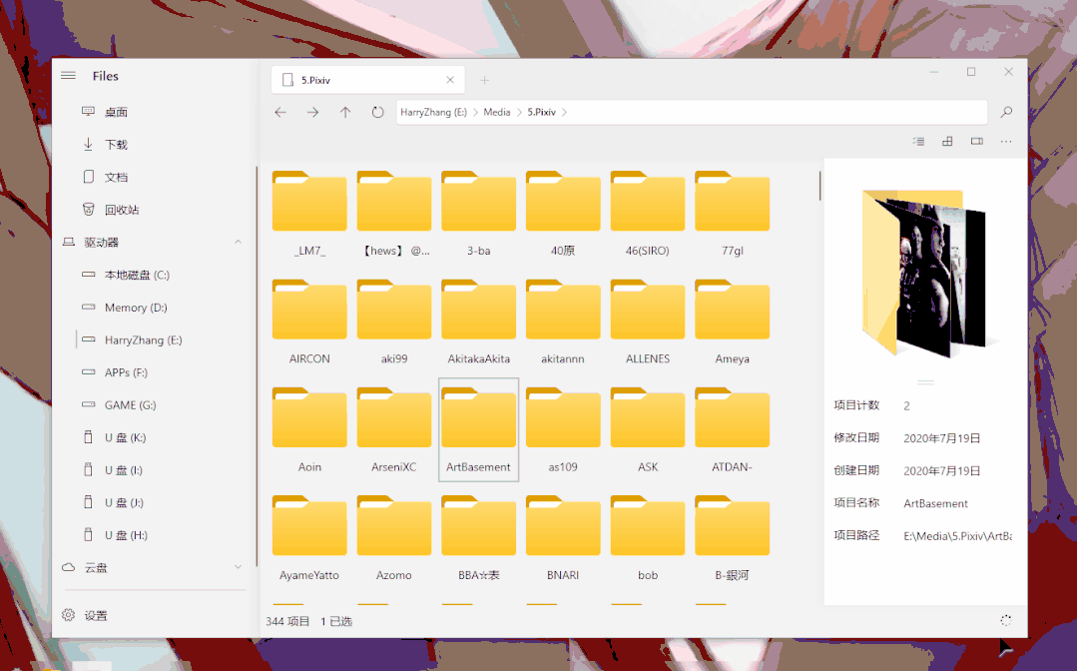Select the 5.Pixiv tab
1077x671 pixels.
368,80
